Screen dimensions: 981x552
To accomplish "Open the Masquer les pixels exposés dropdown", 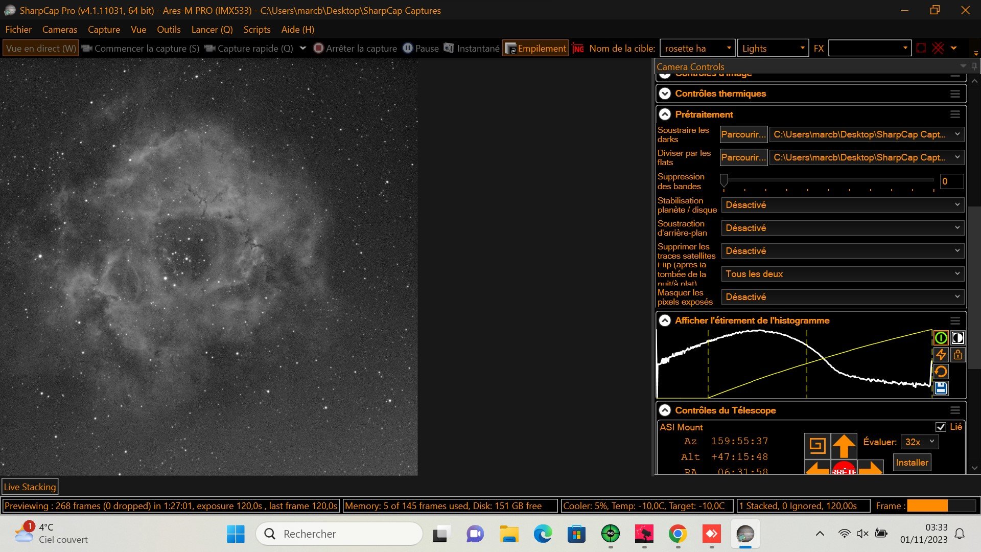I will point(843,297).
